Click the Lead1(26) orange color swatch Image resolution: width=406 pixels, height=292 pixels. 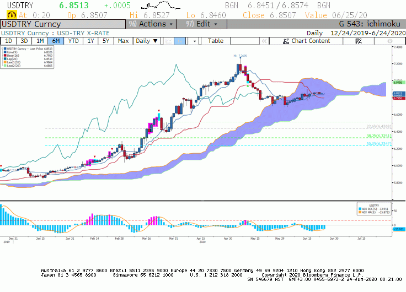[x=5, y=62]
